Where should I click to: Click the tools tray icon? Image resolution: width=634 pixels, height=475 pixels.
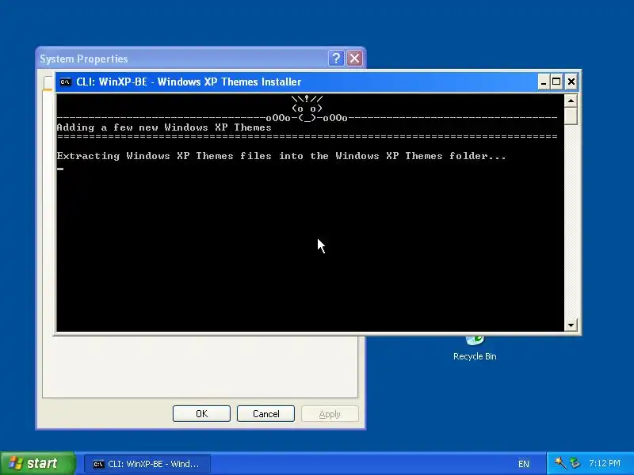(x=560, y=463)
